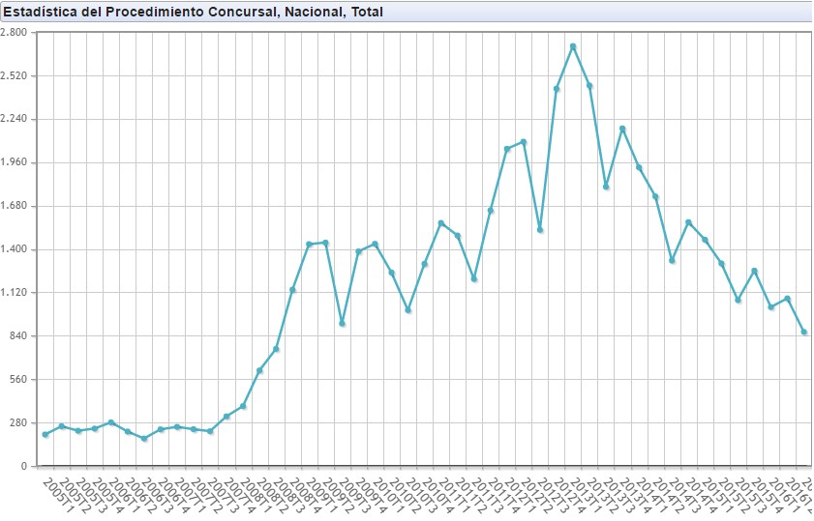Click the 2010T3 dip data point
Image resolution: width=814 pixels, height=521 pixels.
(x=408, y=310)
